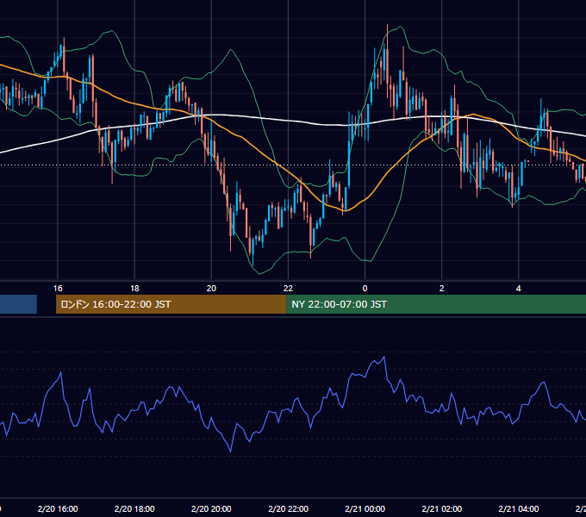Viewport: 586px width, 517px height.
Task: Click the 2/20 18:00 date label
Action: click(x=134, y=508)
